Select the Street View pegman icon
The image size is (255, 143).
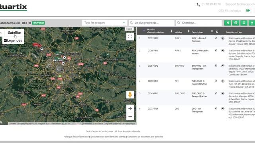(x=130, y=95)
